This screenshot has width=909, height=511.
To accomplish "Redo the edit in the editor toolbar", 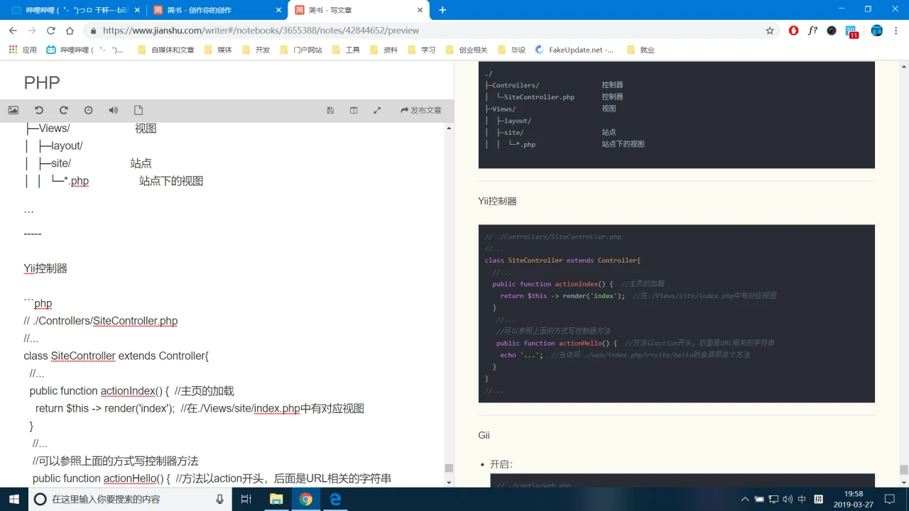I will pos(63,110).
